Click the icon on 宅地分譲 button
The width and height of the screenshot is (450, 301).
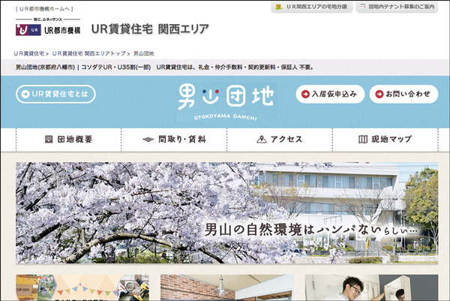click(278, 7)
